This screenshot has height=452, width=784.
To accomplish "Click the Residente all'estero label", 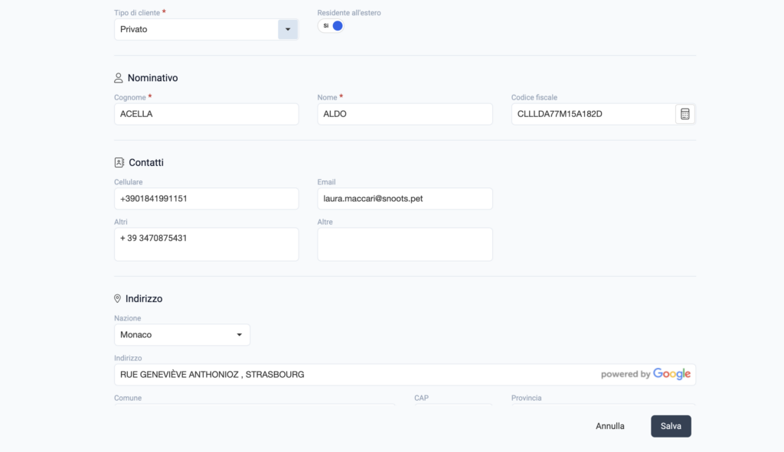I will (x=349, y=13).
